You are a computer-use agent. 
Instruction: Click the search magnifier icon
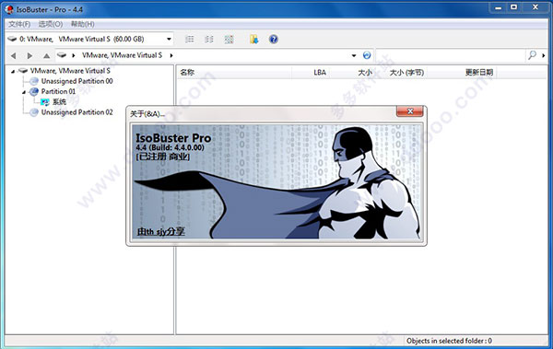532,55
